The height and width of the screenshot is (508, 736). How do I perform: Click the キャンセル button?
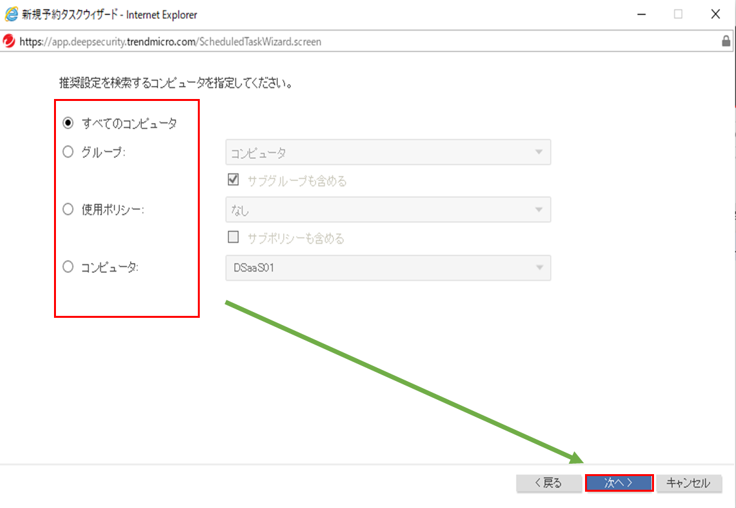(688, 483)
